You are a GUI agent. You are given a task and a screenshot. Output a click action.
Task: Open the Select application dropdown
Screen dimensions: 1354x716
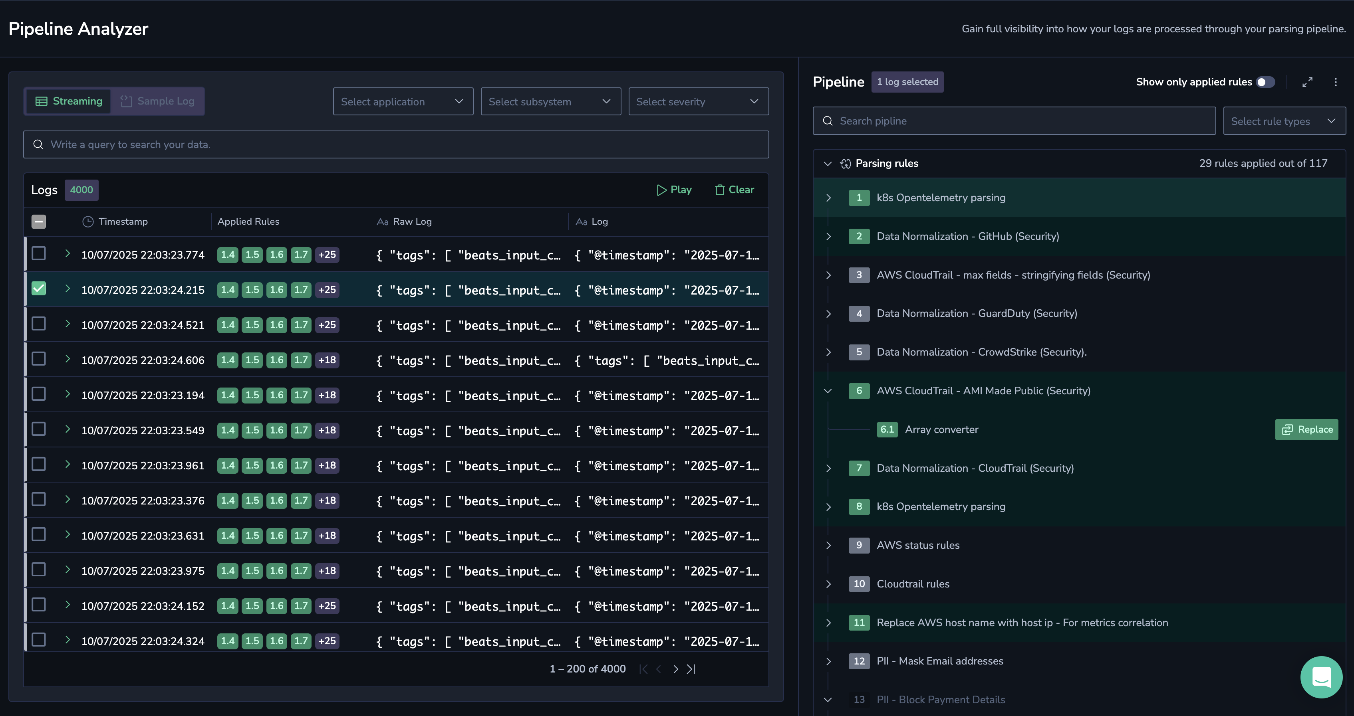pyautogui.click(x=403, y=101)
